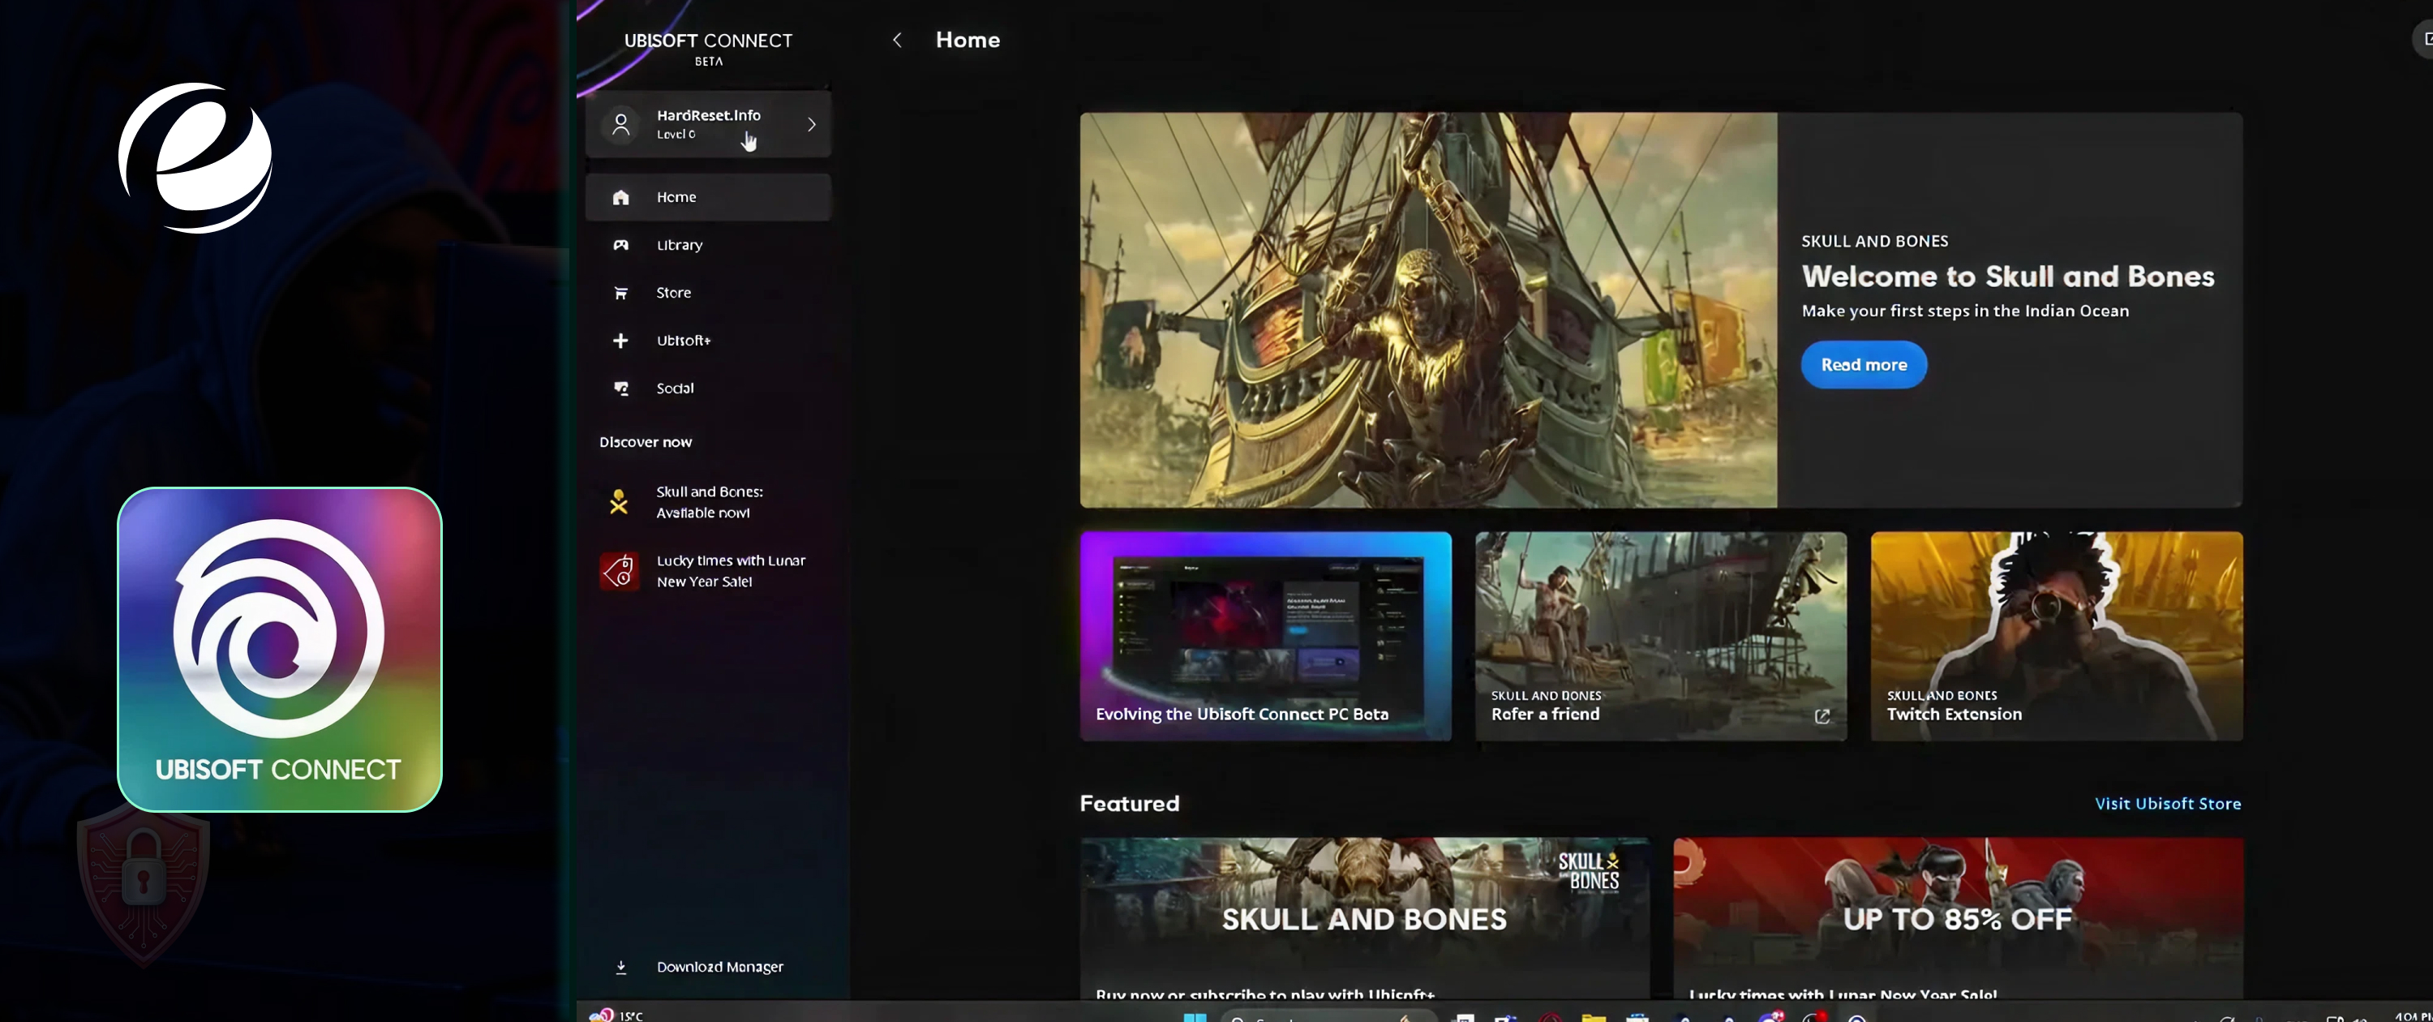Click the Library gamepad icon
The height and width of the screenshot is (1022, 2433).
point(620,246)
